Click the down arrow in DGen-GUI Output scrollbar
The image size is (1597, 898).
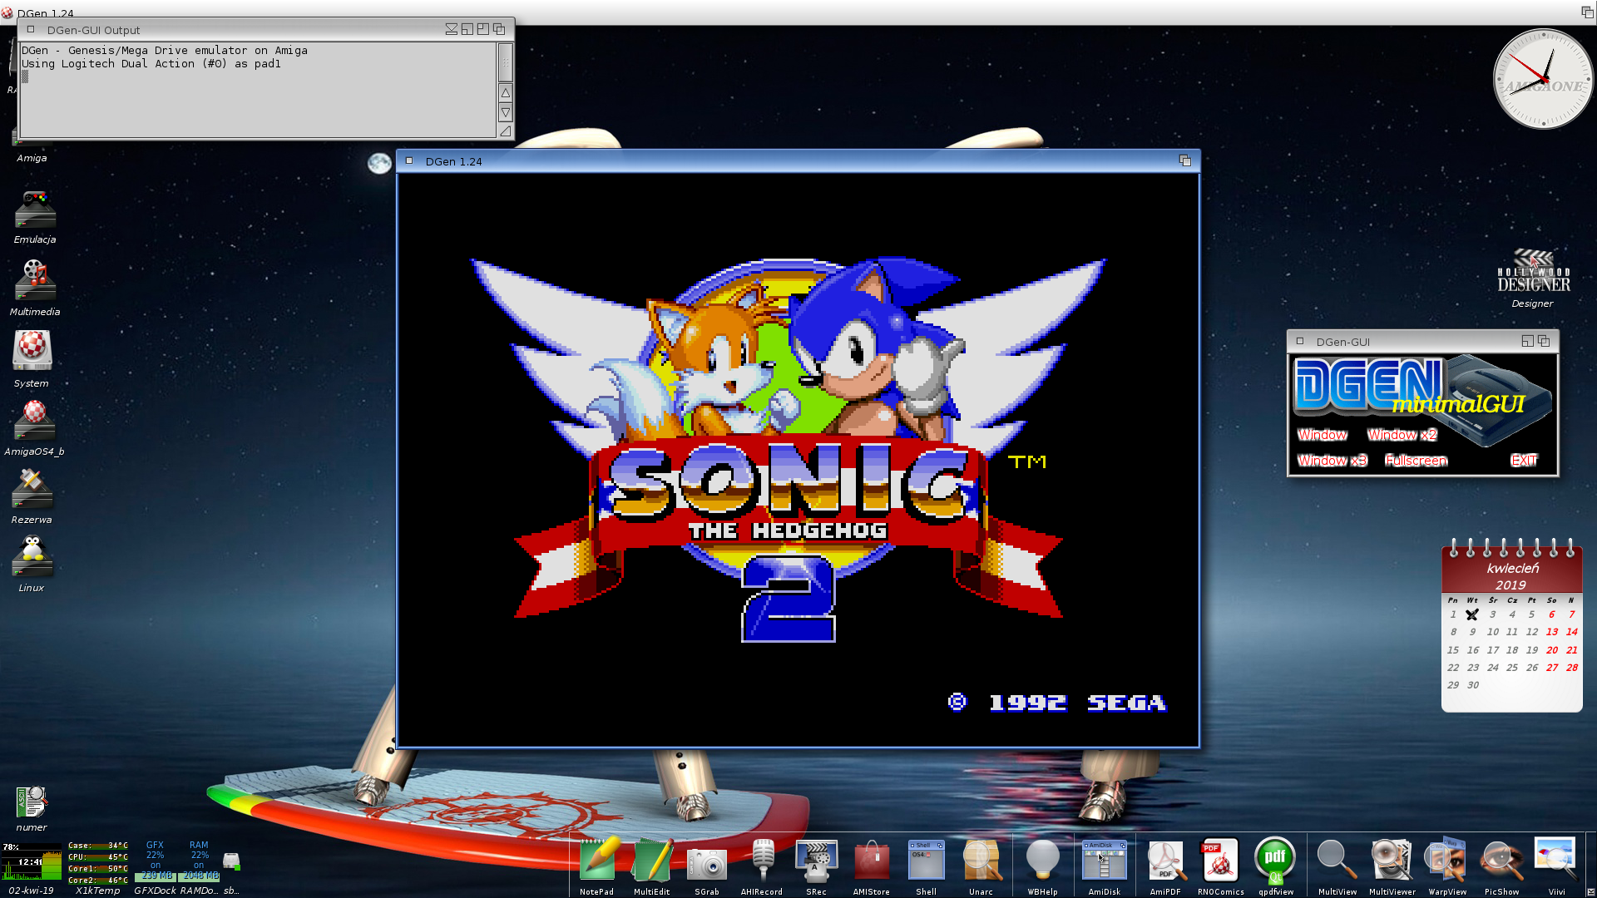click(x=505, y=112)
